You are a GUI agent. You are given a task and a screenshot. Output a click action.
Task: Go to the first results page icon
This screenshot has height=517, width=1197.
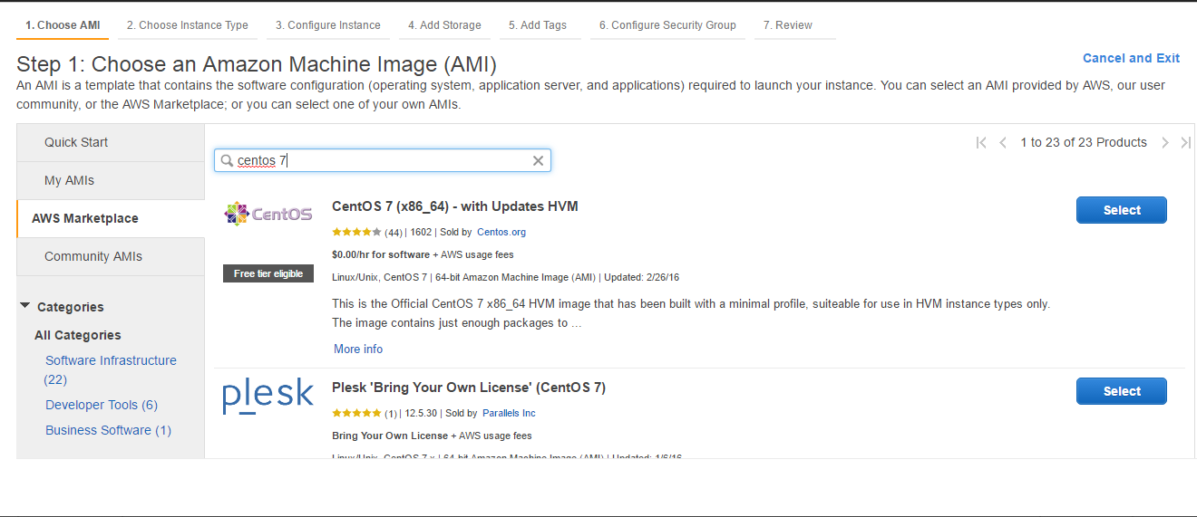point(981,142)
